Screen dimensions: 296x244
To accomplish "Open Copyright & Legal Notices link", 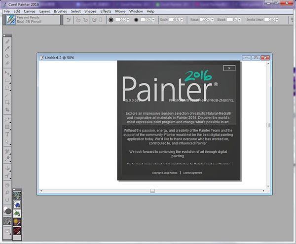I will click(x=165, y=173).
